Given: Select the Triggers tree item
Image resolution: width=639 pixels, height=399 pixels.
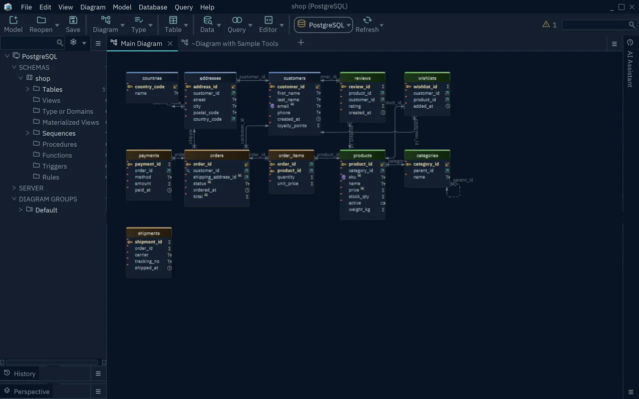Looking at the screenshot, I should tap(54, 166).
